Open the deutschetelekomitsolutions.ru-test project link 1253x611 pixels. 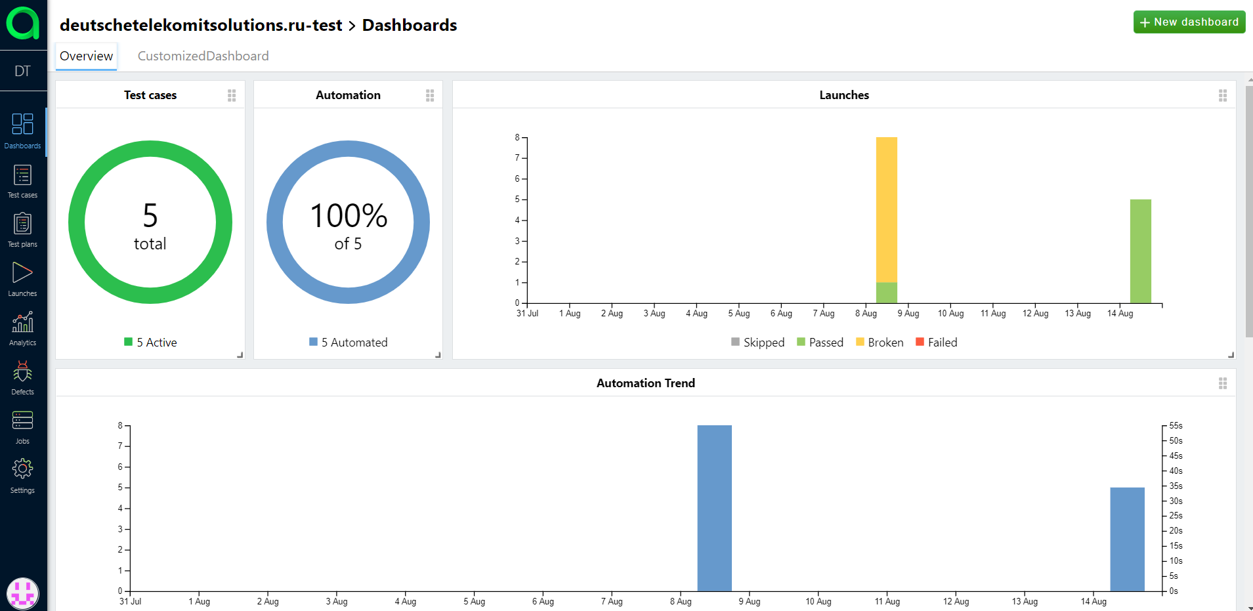[x=201, y=25]
